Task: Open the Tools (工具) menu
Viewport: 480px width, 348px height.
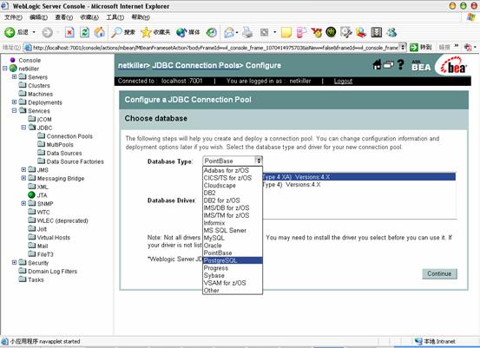Action: point(115,17)
